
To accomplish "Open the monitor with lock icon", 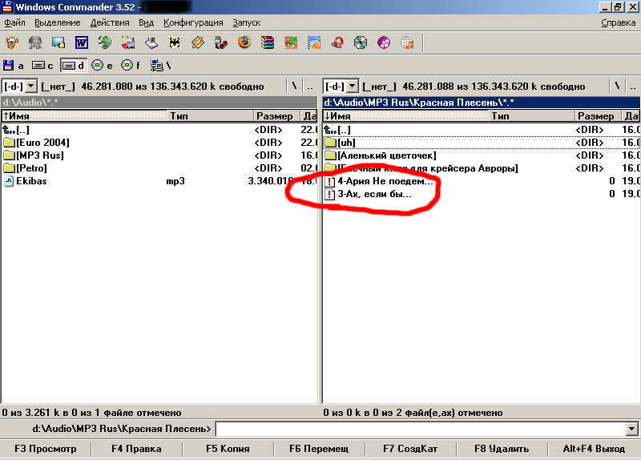I will coord(58,42).
